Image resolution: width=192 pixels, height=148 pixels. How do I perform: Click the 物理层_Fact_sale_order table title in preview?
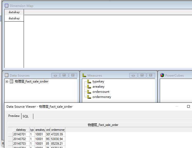[x=103, y=125]
